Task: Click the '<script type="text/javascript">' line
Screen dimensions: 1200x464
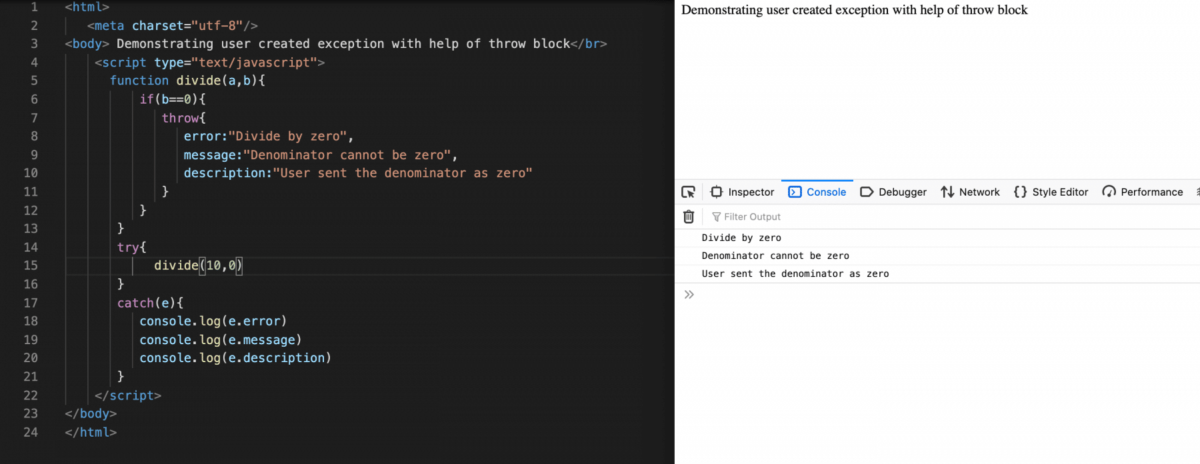Action: pyautogui.click(x=210, y=63)
